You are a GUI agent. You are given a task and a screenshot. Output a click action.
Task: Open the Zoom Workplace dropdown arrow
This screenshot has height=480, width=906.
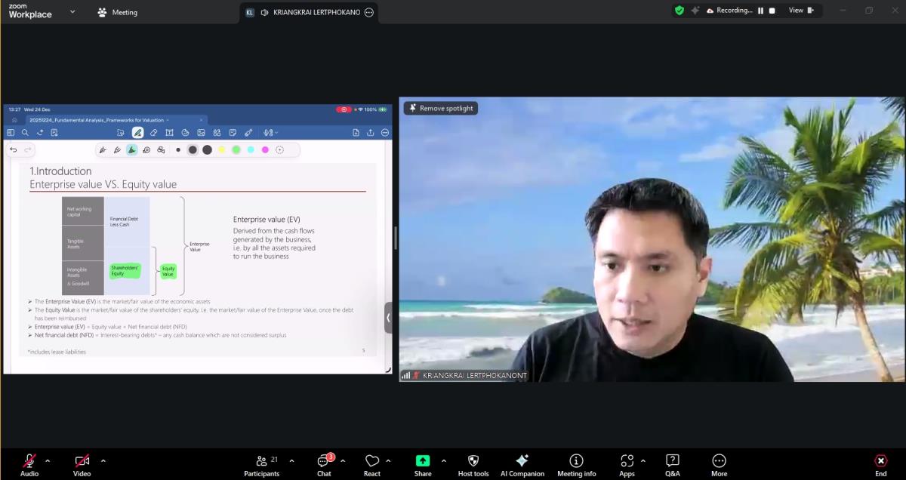point(72,11)
